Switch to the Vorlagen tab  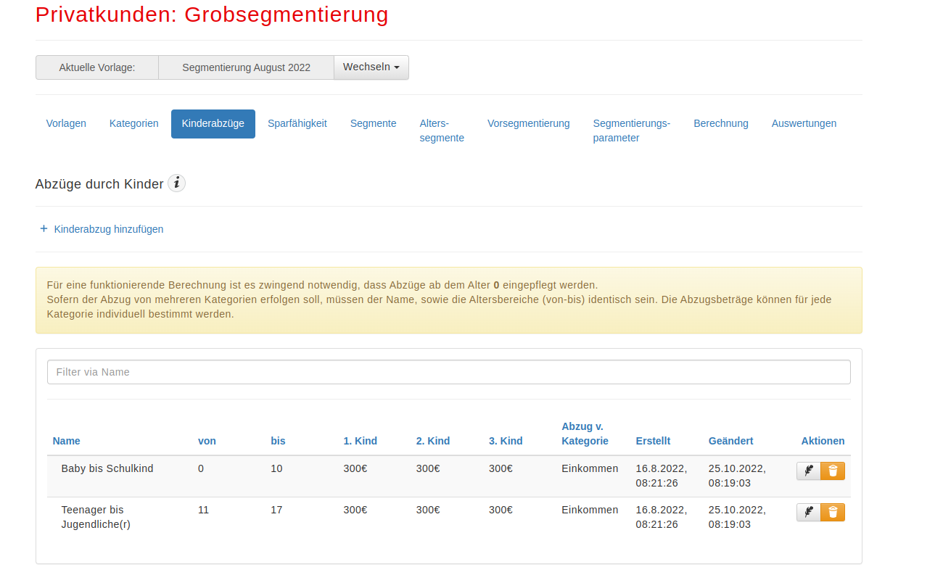[66, 123]
